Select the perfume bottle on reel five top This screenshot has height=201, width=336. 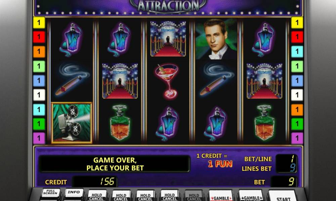264,40
